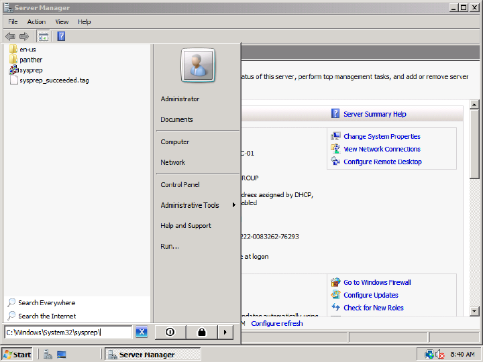Click the blue Help icon in the toolbar
This screenshot has width=483, height=362.
click(x=61, y=36)
